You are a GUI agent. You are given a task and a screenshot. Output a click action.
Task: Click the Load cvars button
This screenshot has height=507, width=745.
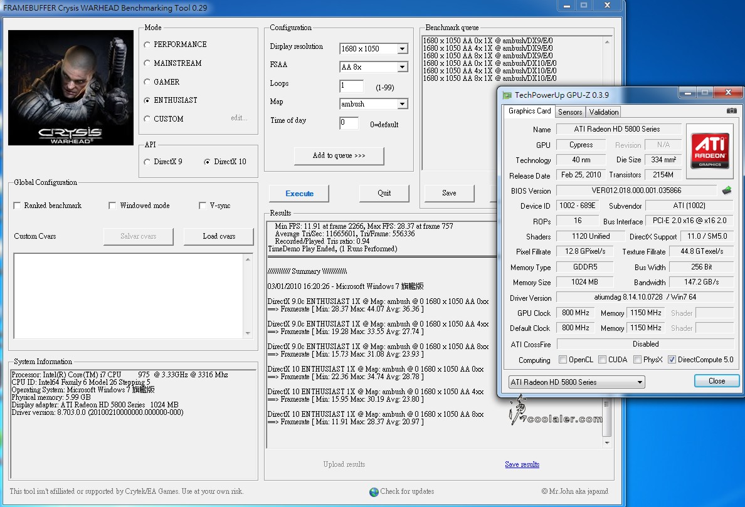[x=219, y=236]
